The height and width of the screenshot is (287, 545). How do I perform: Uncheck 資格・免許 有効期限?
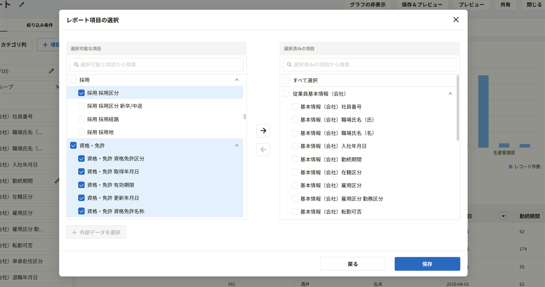(x=81, y=185)
